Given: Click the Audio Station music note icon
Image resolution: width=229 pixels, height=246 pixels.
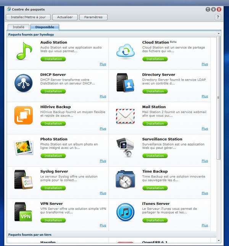Looking at the screenshot, I should (24, 51).
